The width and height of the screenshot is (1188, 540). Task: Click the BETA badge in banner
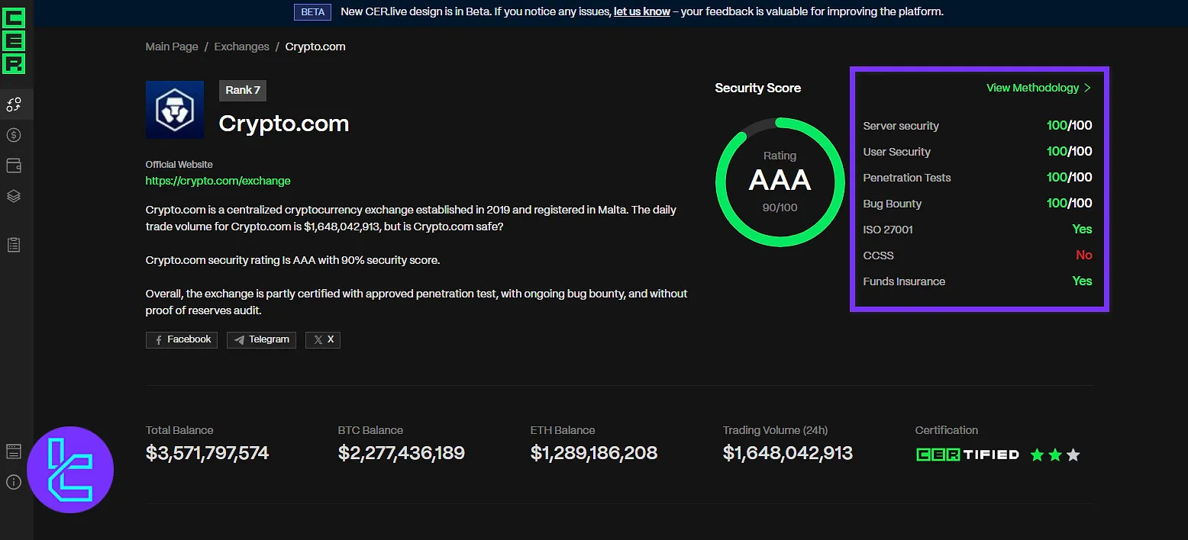pos(313,11)
